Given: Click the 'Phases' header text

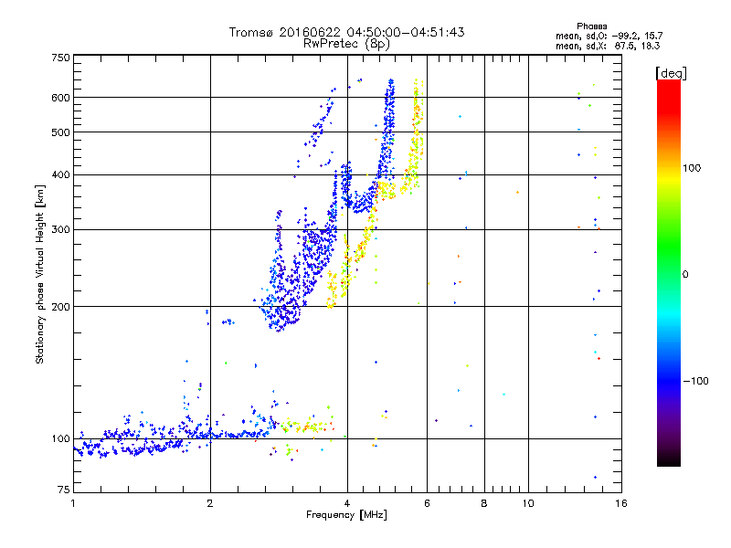Looking at the screenshot, I should (591, 26).
